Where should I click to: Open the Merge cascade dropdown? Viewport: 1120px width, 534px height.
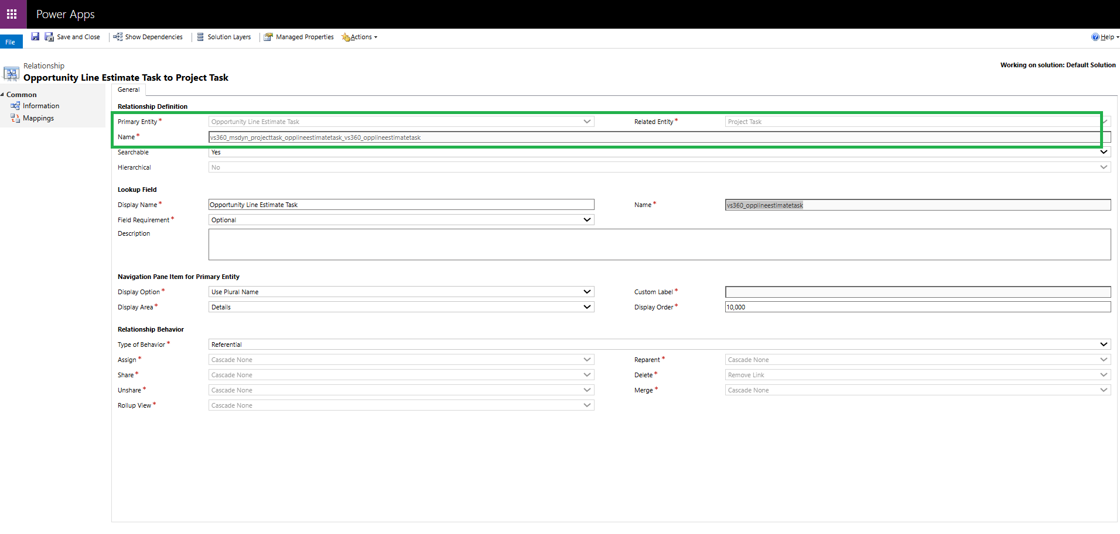[918, 390]
